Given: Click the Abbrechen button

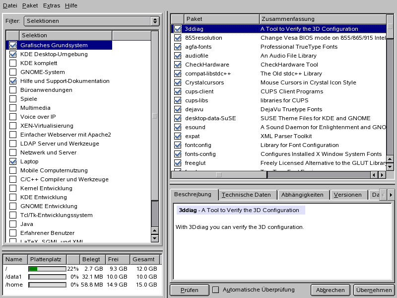Looking at the screenshot, I should click(331, 290).
